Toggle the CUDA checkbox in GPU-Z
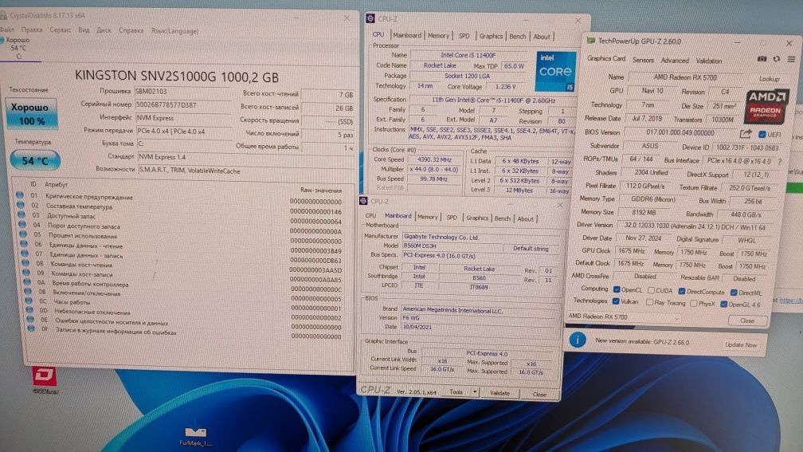 (651, 290)
